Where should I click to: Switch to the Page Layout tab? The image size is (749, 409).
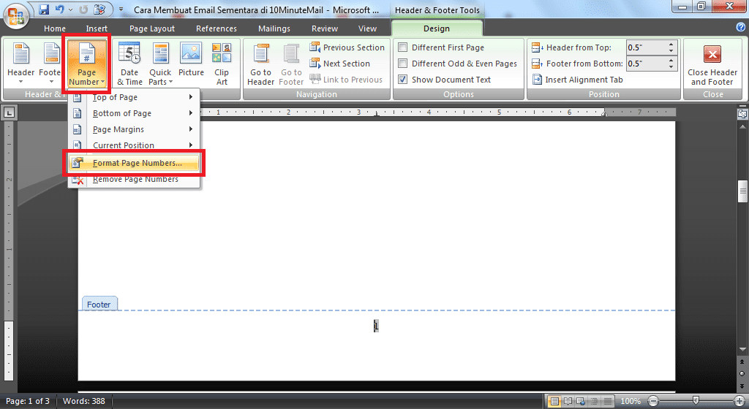(152, 28)
